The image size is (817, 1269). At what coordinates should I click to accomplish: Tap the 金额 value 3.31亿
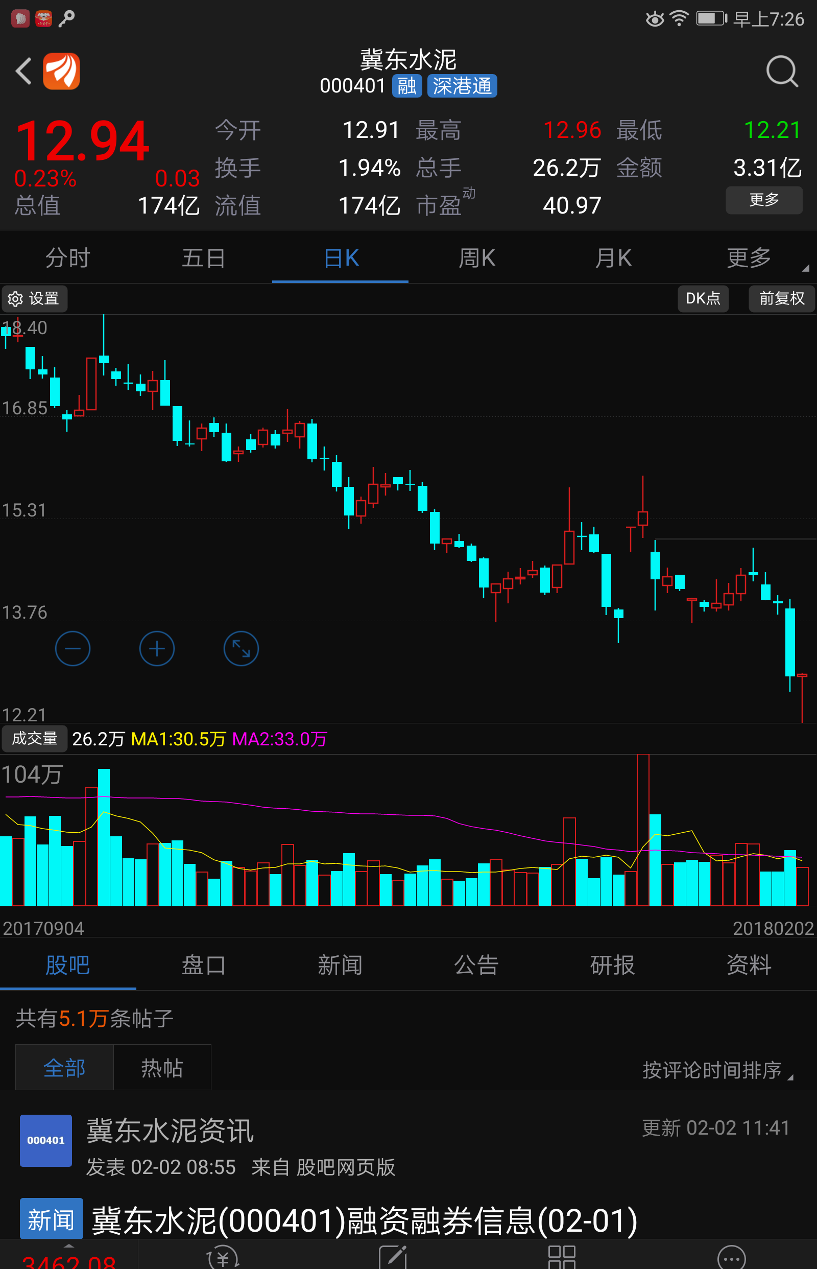click(x=767, y=168)
